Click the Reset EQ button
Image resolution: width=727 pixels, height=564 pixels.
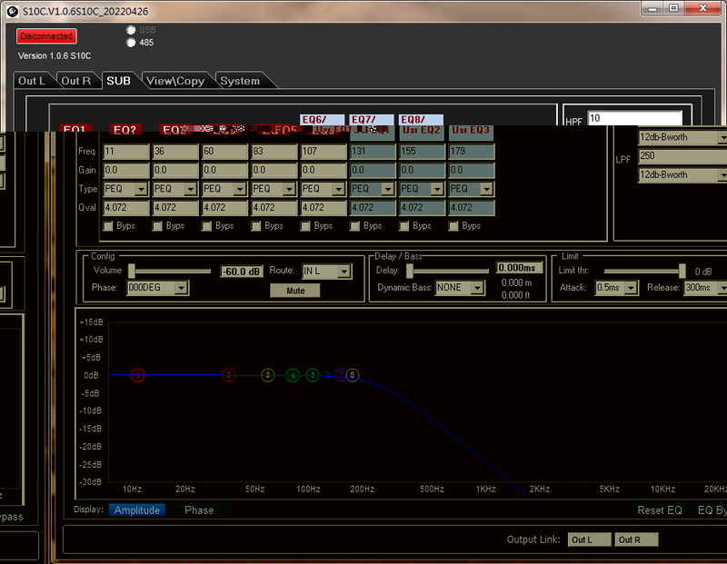[x=660, y=510]
